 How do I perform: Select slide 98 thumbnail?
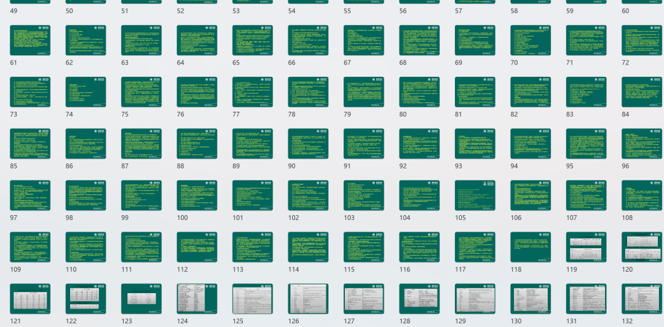point(85,195)
